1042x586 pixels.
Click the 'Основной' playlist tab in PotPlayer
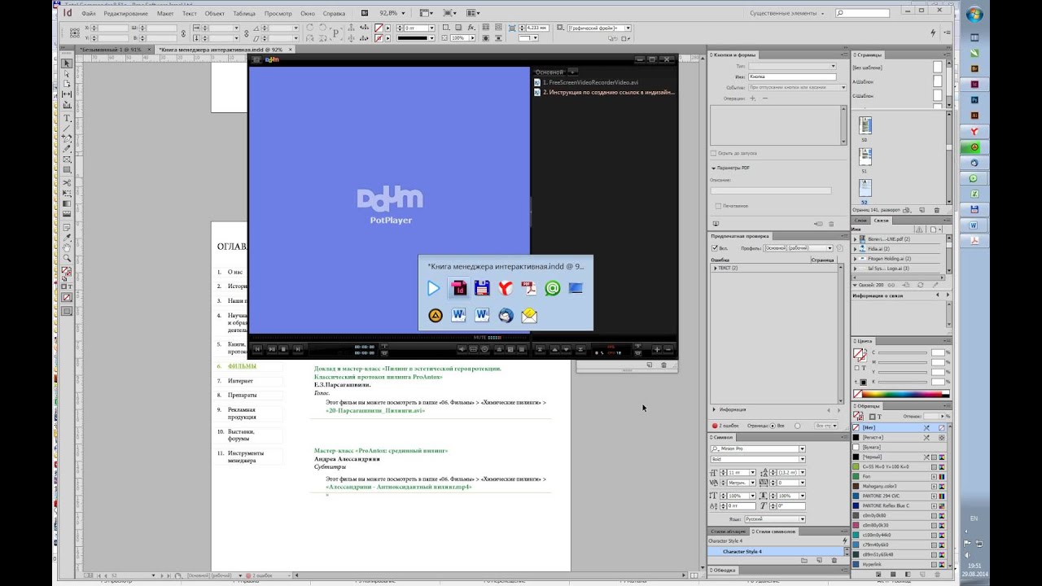(549, 72)
